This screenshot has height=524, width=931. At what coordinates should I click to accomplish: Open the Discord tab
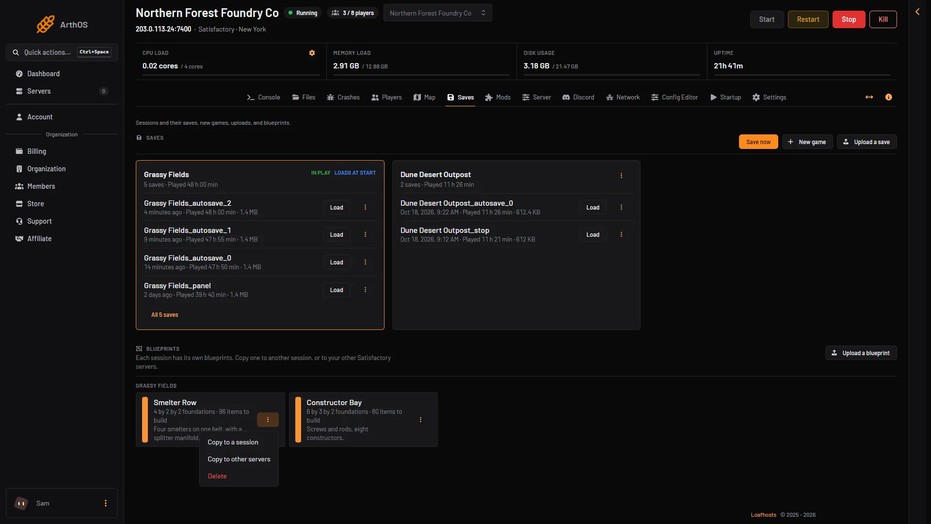[578, 97]
